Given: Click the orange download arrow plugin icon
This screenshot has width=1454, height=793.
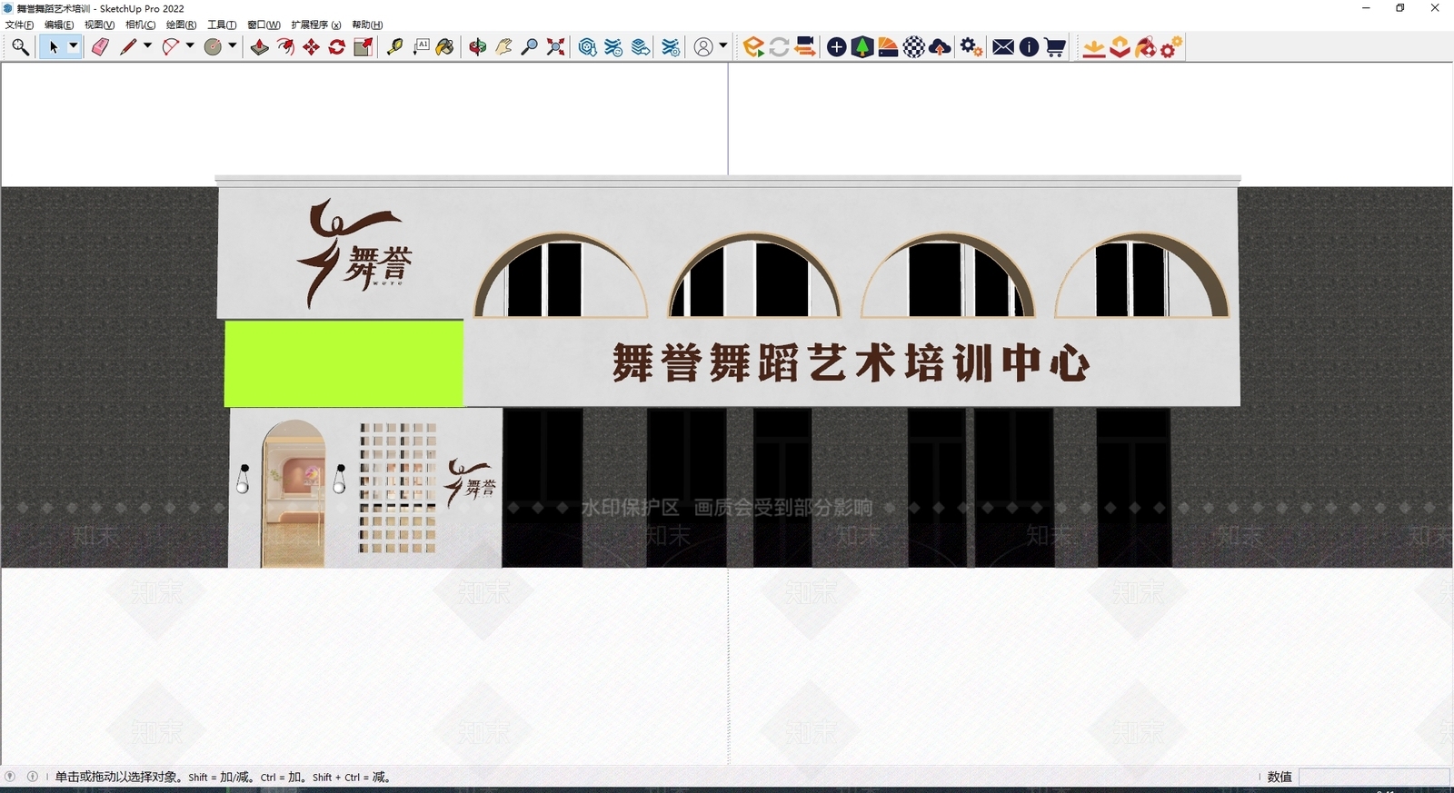Looking at the screenshot, I should click(1094, 47).
